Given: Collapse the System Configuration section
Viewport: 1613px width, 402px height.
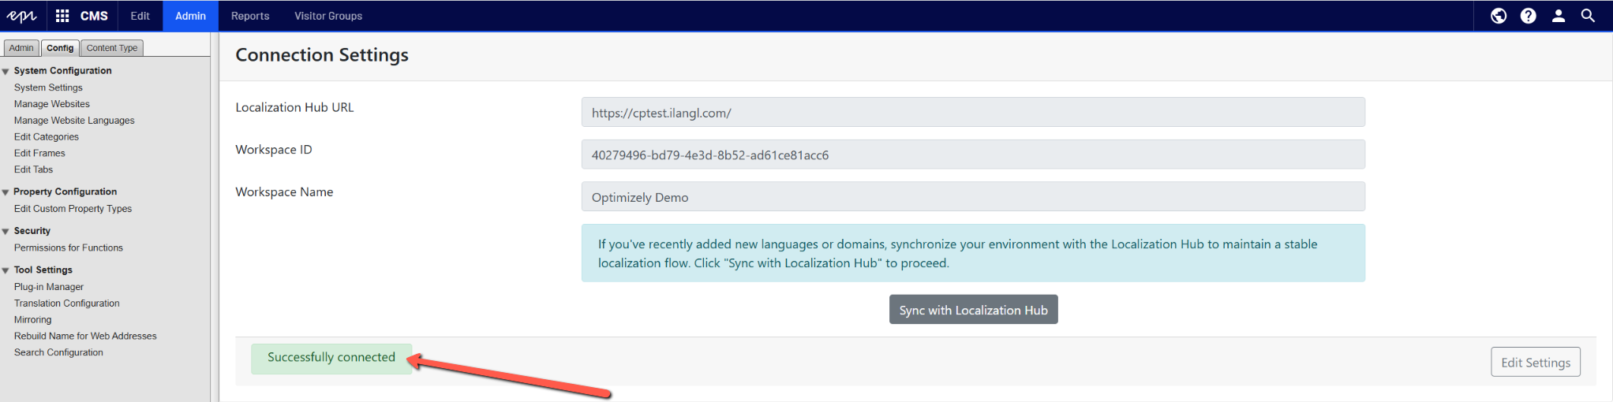Looking at the screenshot, I should [x=6, y=72].
